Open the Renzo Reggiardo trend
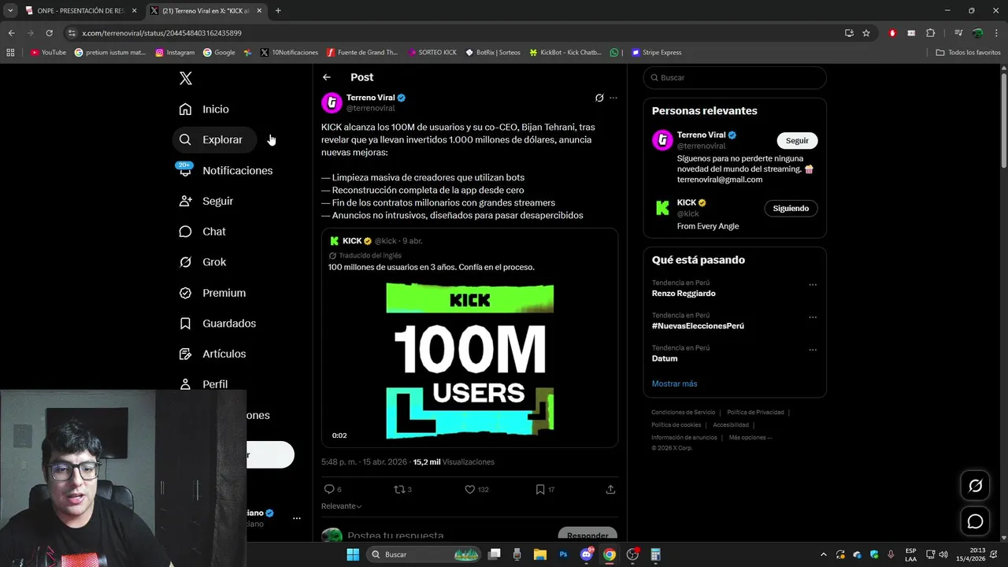This screenshot has width=1008, height=567. (x=684, y=293)
